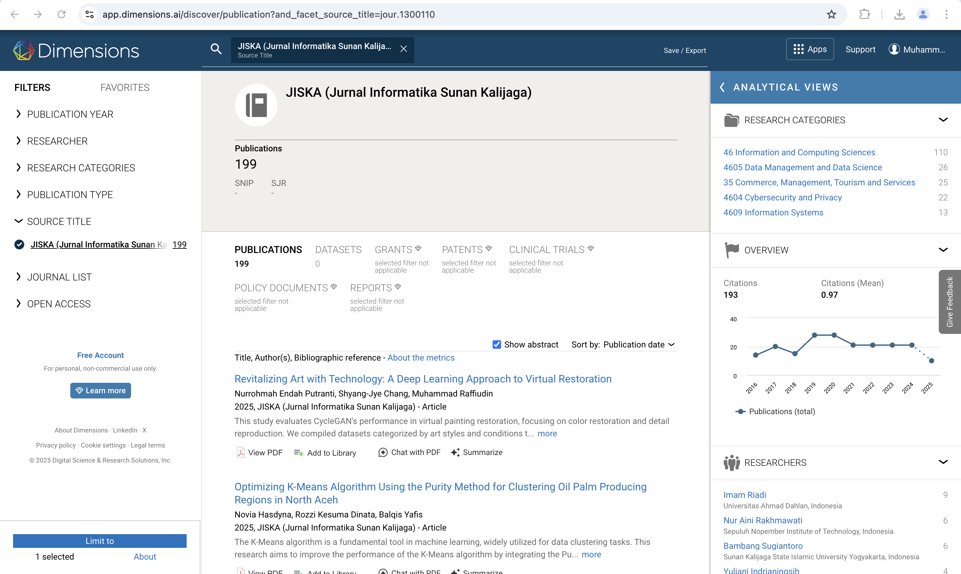Image resolution: width=961 pixels, height=574 pixels.
Task: Open researcher Imam Riadi's profile
Action: [744, 495]
